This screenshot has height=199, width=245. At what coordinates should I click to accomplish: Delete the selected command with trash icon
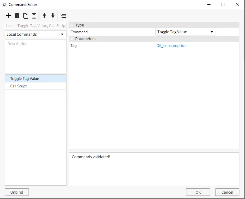point(17,16)
